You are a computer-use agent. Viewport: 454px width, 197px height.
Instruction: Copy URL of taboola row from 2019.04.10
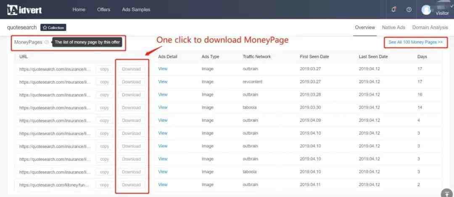[104, 172]
